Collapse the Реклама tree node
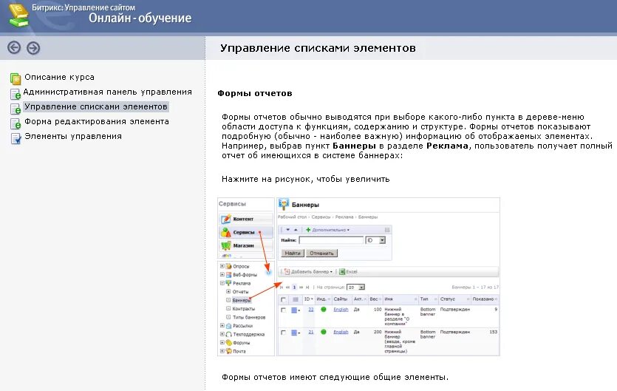617x391 pixels. [222, 283]
